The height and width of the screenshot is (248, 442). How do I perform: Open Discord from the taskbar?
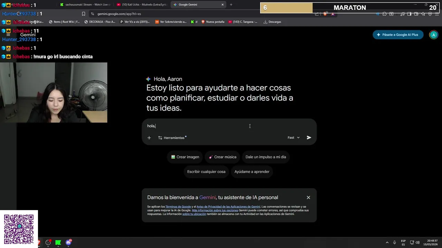pyautogui.click(x=68, y=242)
